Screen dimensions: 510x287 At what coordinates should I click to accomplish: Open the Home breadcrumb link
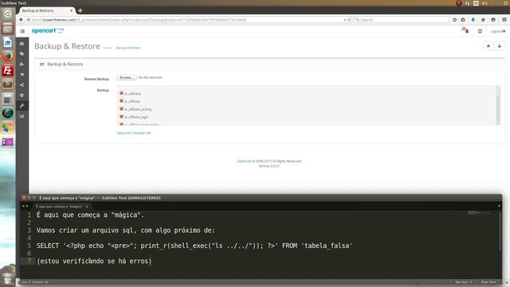point(108,48)
